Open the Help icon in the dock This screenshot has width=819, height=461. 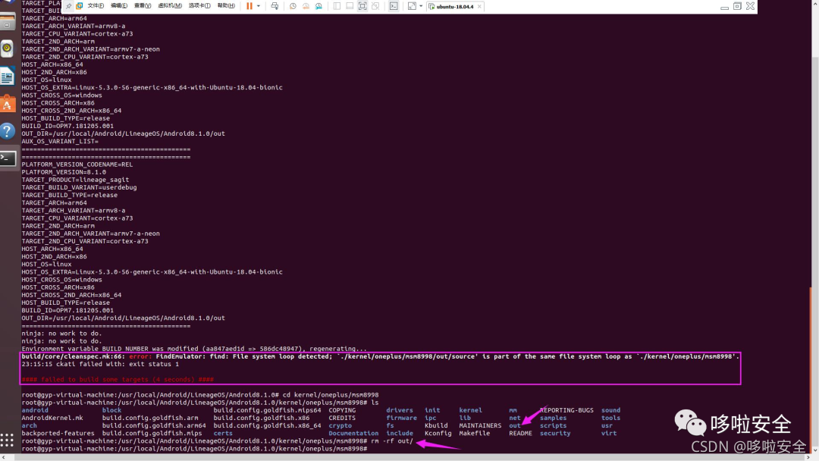8,130
